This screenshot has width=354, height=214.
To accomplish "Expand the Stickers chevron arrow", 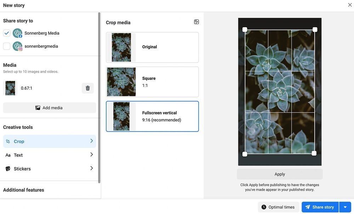I will point(91,168).
